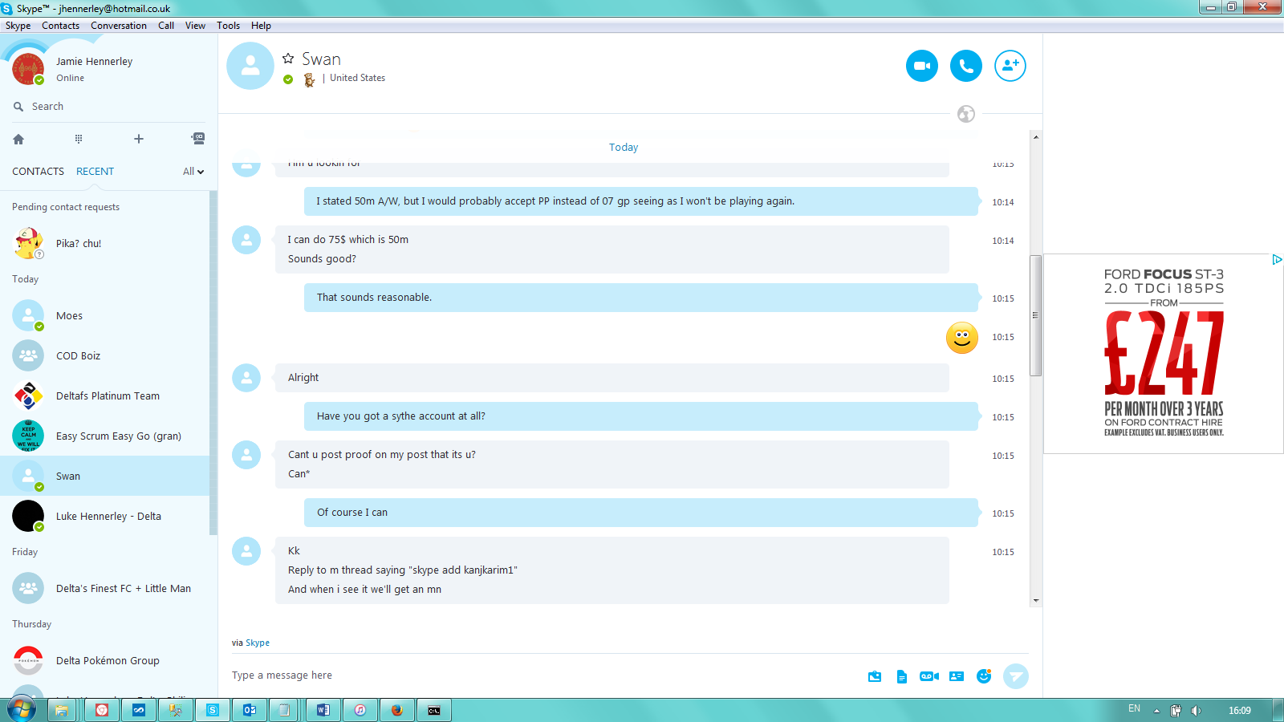Image resolution: width=1284 pixels, height=722 pixels.
Task: Send contacts using the contact card icon
Action: pos(957,676)
